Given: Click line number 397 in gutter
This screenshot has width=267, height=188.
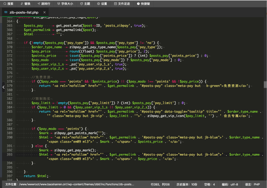Looking at the screenshot, I should [x=10, y=176].
